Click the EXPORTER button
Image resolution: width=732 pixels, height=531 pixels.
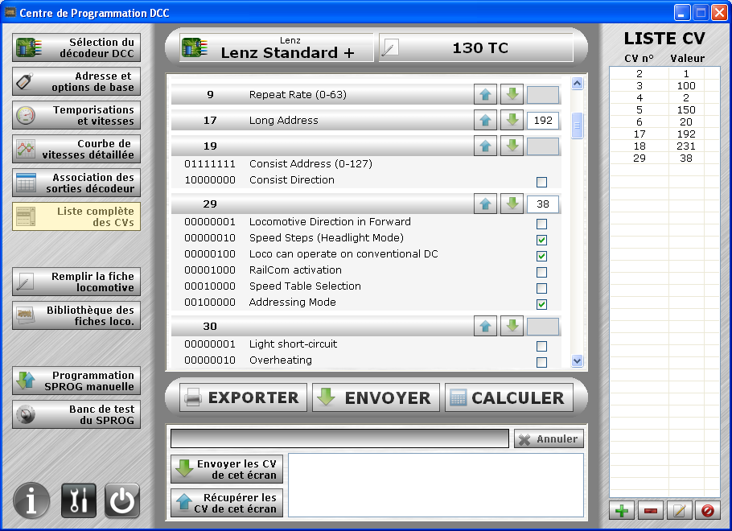(x=243, y=397)
